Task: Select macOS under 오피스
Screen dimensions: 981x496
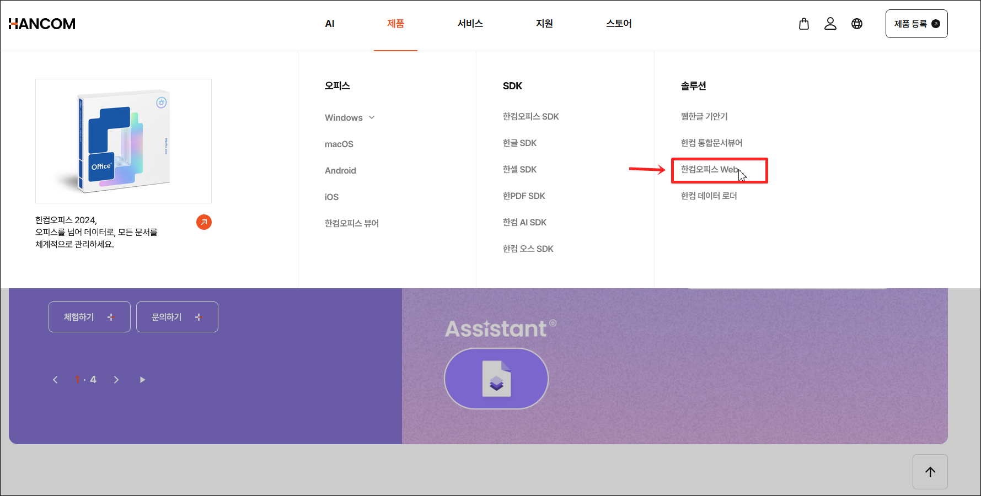Action: click(x=339, y=144)
